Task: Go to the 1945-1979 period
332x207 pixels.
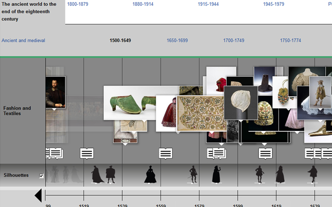Action: point(273,4)
